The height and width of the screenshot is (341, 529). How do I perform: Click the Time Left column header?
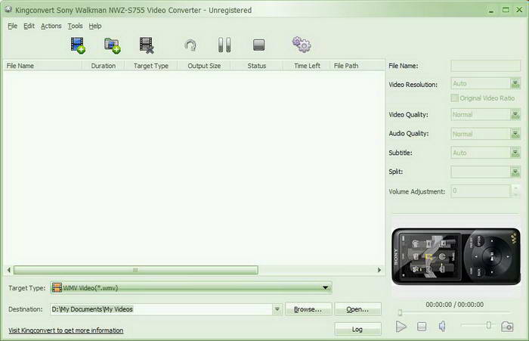click(x=307, y=66)
